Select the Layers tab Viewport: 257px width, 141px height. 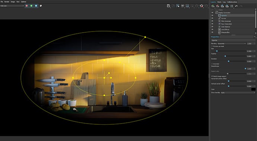(x=213, y=2)
